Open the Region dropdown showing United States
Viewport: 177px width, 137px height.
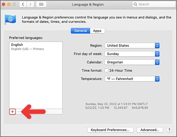pyautogui.click(x=132, y=46)
